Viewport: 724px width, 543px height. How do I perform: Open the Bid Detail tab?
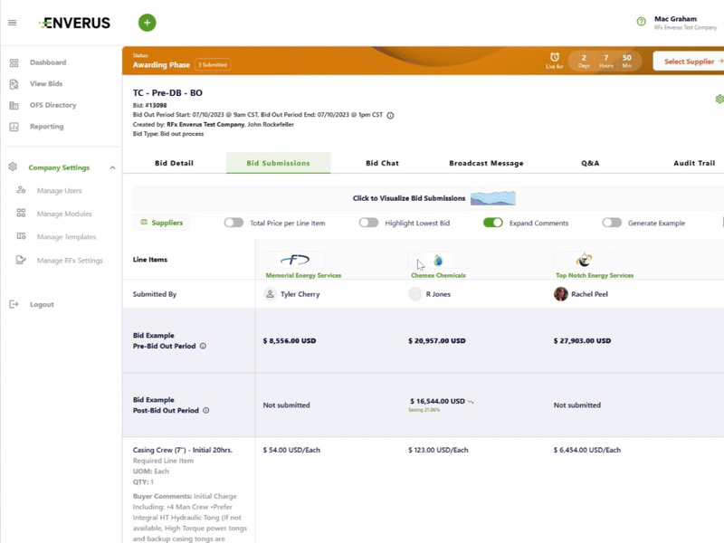174,163
